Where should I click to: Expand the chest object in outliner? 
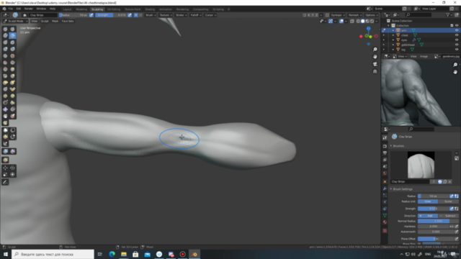point(393,35)
